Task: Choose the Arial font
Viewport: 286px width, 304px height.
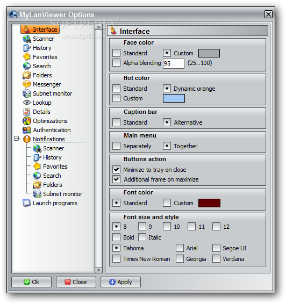Action: pyautogui.click(x=180, y=248)
